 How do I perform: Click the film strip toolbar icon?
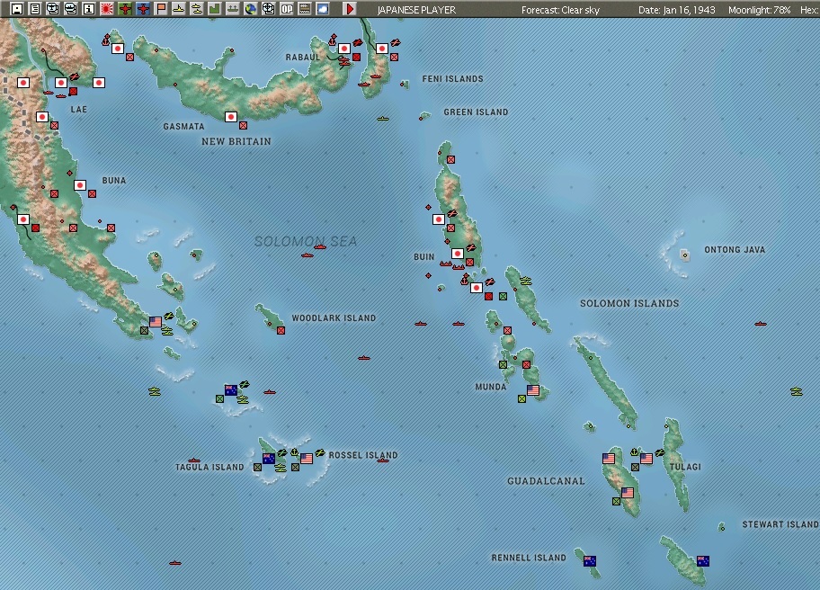[305, 8]
